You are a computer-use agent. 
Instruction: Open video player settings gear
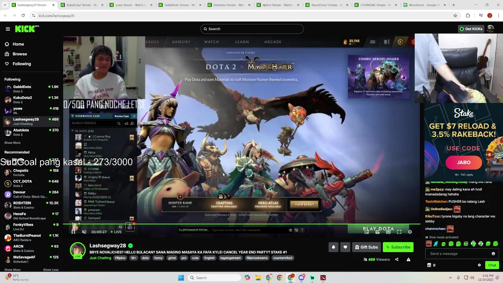point(410,232)
